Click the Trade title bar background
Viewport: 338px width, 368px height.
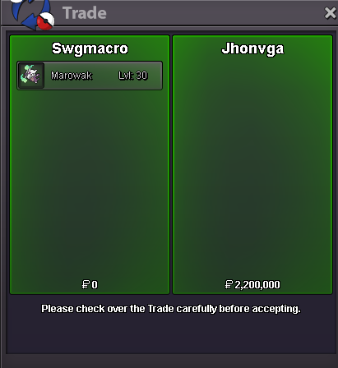[214, 13]
